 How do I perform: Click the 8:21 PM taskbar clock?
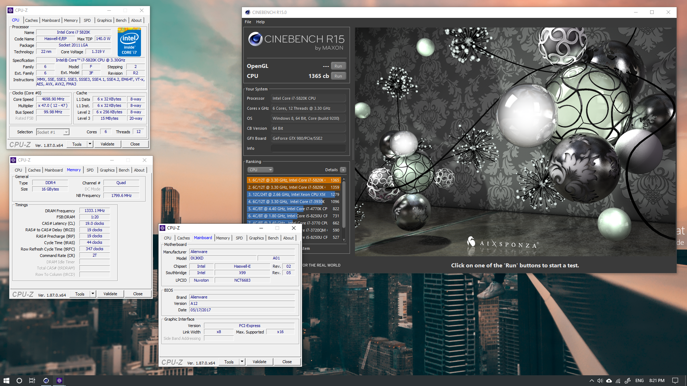657,381
